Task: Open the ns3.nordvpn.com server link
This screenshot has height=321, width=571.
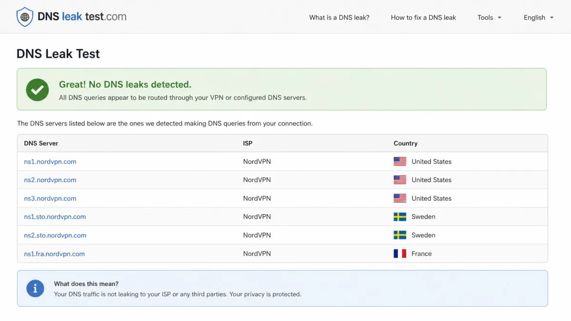Action: point(50,198)
